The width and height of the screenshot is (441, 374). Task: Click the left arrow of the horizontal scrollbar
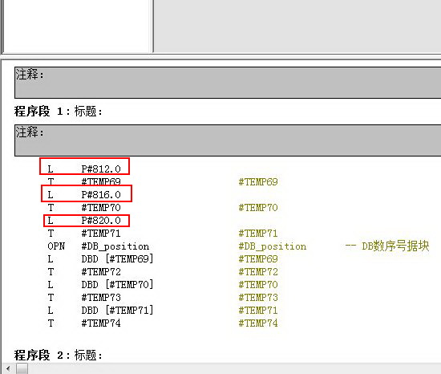[8, 368]
